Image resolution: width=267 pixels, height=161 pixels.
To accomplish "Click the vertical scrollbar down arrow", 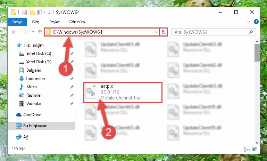I will click(x=257, y=143).
